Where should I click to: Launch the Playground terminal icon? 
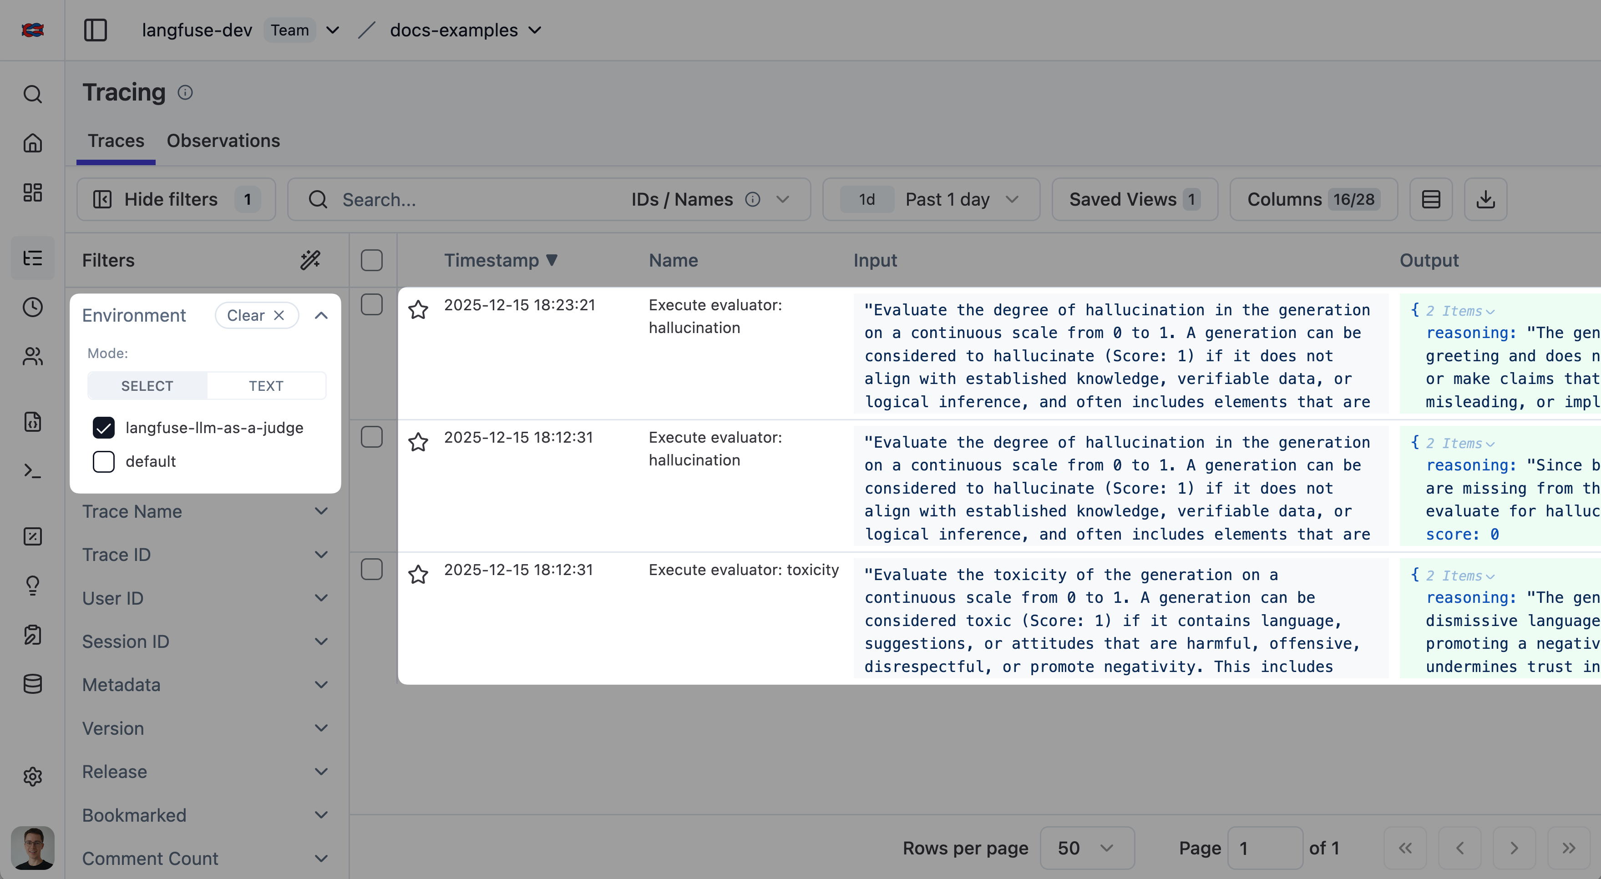(32, 471)
